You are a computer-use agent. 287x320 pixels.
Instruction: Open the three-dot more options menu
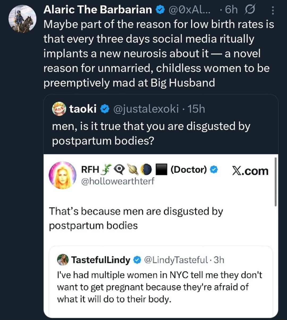(273, 11)
